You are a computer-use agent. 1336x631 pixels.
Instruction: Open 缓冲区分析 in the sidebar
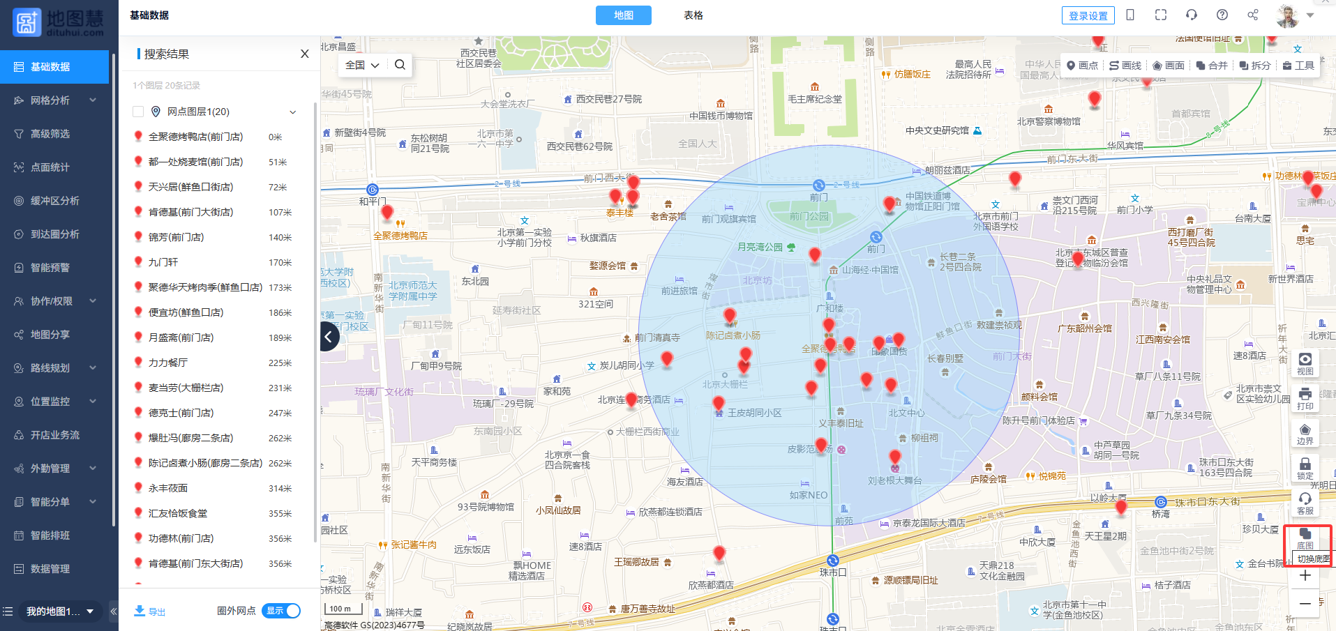(54, 201)
